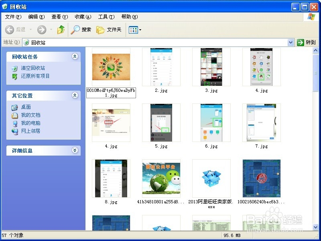Viewport: 321px width, 241px height.
Task: Click the empty recycle bin icon
Action: (14, 69)
